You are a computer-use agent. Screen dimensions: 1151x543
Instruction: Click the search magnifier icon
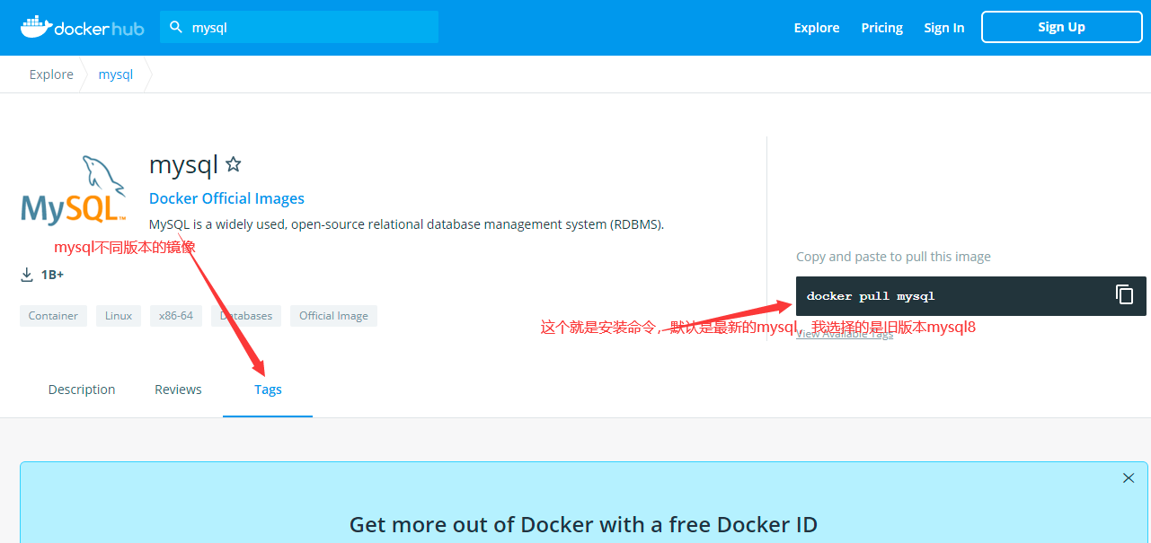176,27
